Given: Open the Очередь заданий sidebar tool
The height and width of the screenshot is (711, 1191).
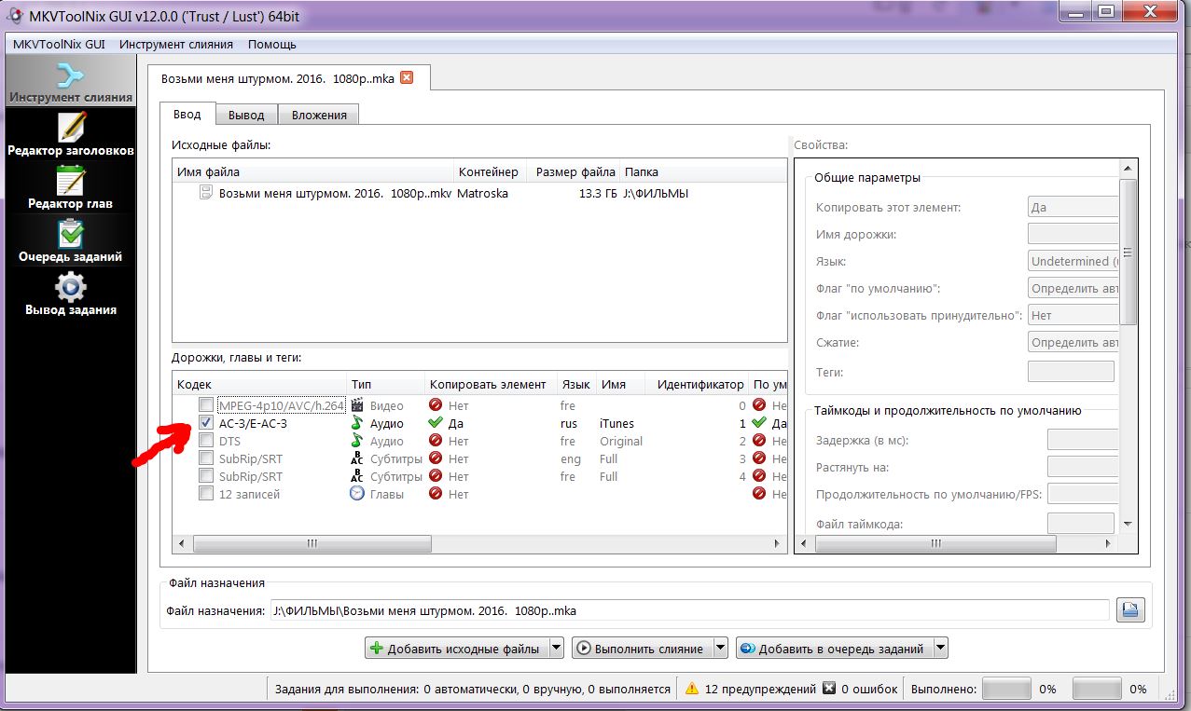Looking at the screenshot, I should pos(70,241).
